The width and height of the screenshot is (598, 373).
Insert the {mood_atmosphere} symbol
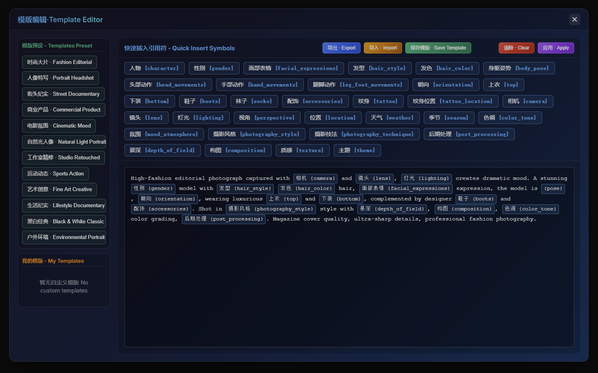pyautogui.click(x=164, y=134)
